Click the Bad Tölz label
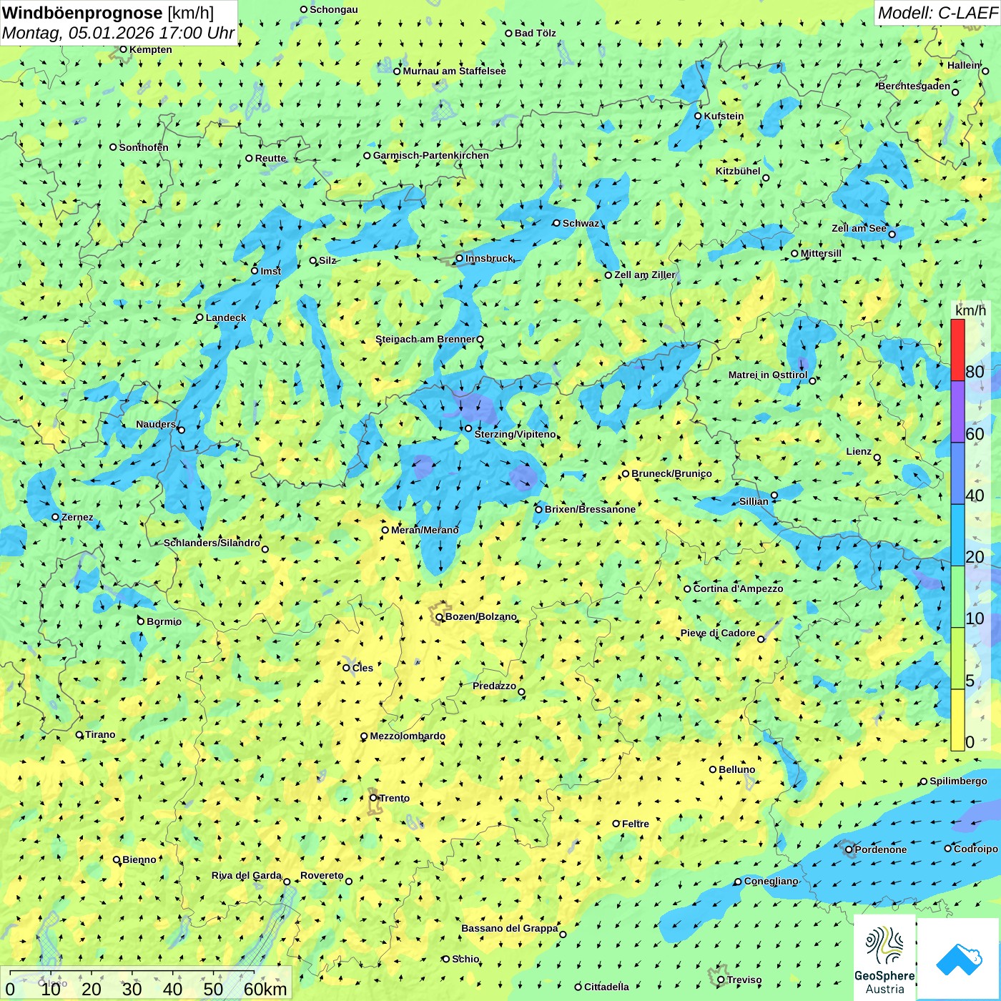1001x1001 pixels. click(536, 33)
